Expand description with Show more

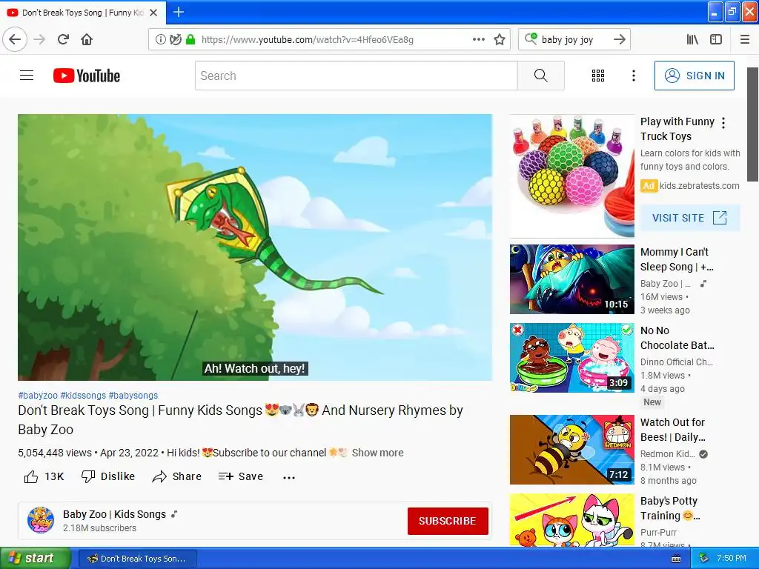coord(377,453)
